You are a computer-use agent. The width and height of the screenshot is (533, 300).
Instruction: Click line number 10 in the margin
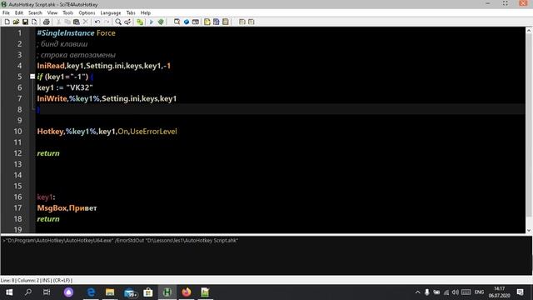[x=17, y=132]
